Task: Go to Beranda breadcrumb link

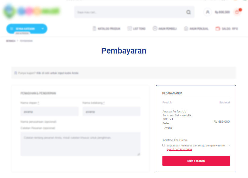Action: (11, 41)
